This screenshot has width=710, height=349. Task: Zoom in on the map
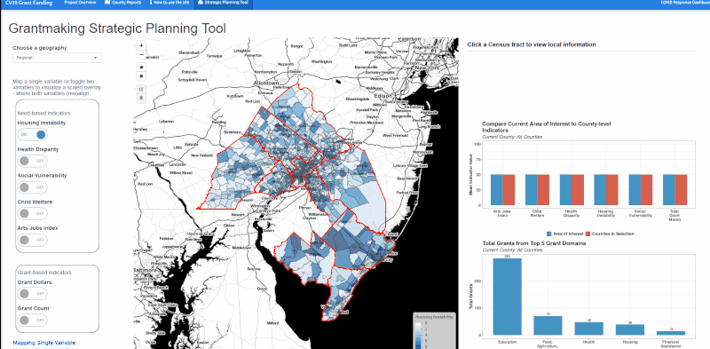[141, 46]
